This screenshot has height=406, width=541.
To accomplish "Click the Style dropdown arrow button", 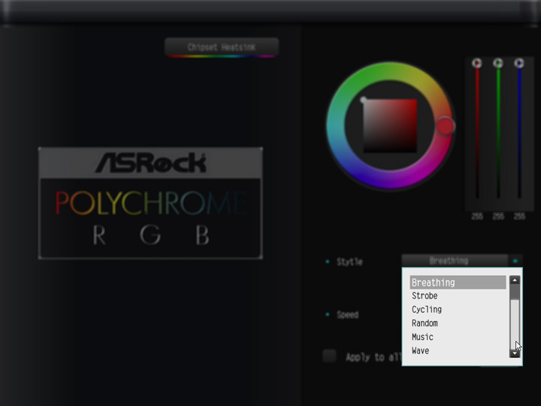I will coord(515,261).
